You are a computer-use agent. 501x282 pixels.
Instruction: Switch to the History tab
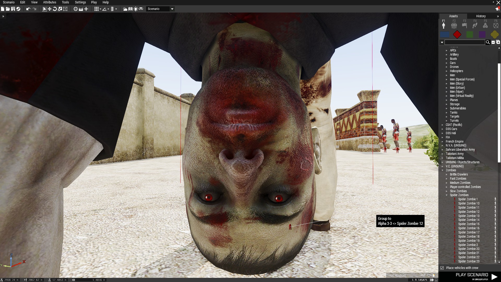click(481, 16)
